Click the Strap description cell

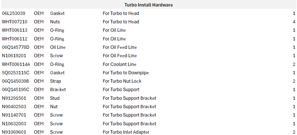(55, 81)
